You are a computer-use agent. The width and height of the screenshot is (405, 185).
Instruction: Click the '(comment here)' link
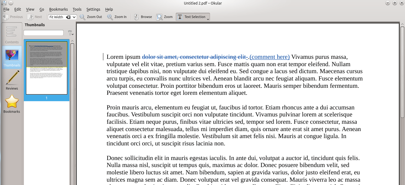(270, 57)
